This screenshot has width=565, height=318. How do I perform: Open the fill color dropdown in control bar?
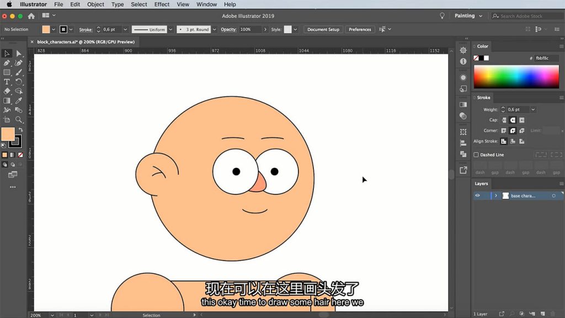click(54, 30)
